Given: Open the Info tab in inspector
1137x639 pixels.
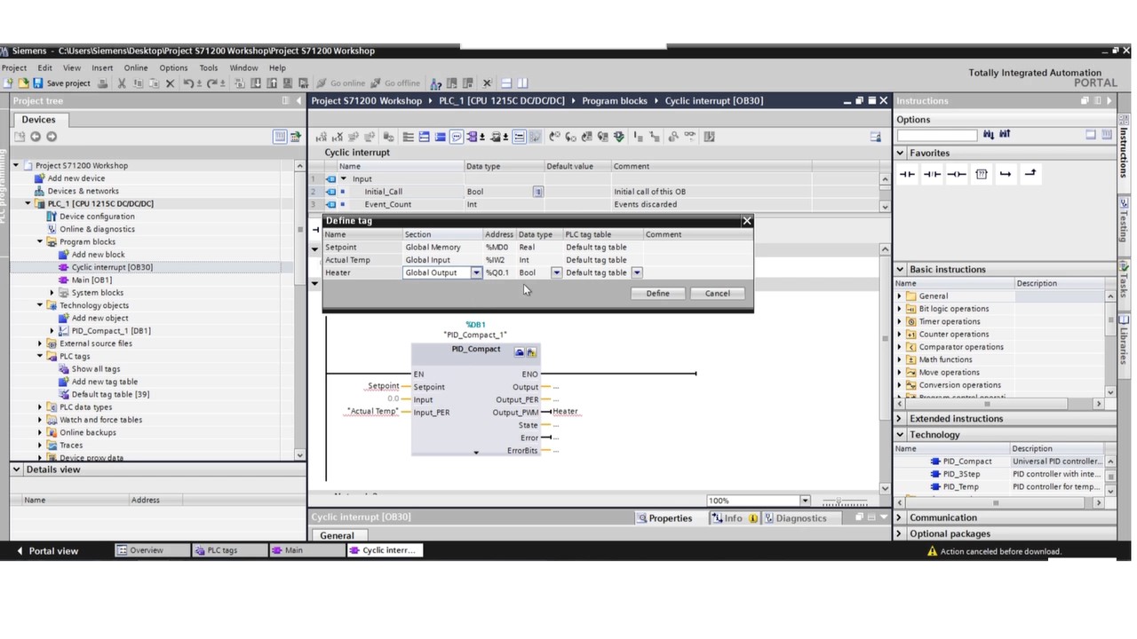Looking at the screenshot, I should (734, 518).
